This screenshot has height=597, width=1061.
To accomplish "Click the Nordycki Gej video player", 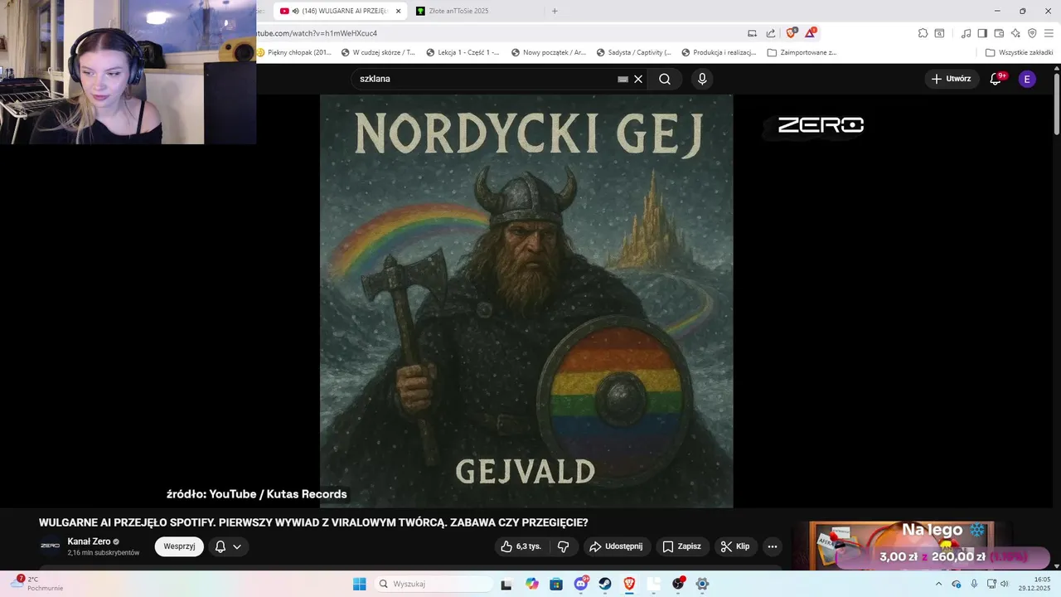I will pyautogui.click(x=526, y=301).
